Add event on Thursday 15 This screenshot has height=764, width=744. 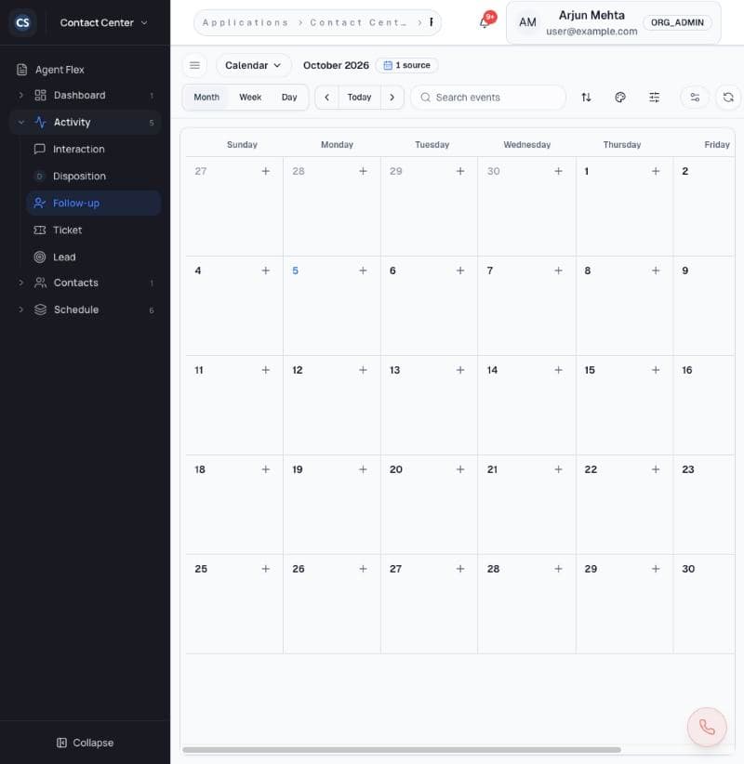[x=656, y=370]
